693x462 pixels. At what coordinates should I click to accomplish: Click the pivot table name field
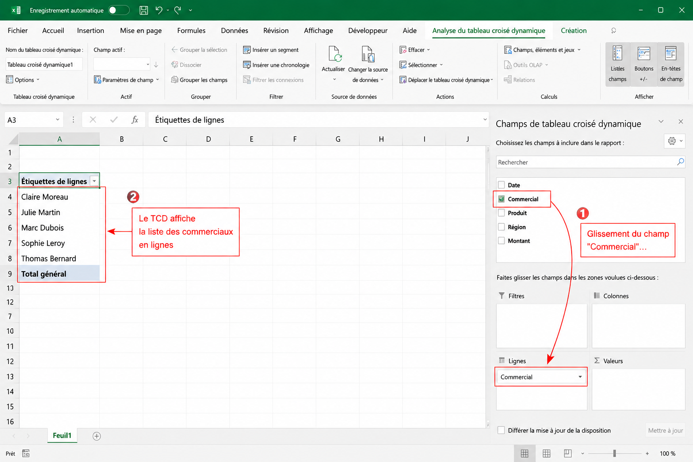click(44, 65)
